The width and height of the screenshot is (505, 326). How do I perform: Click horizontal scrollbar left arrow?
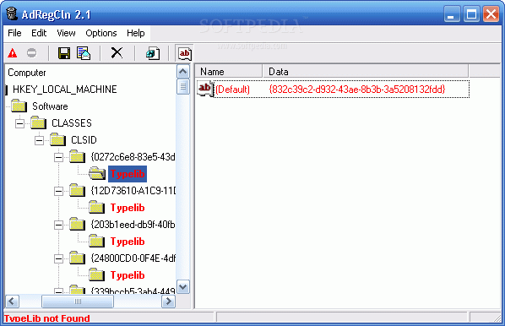point(12,302)
